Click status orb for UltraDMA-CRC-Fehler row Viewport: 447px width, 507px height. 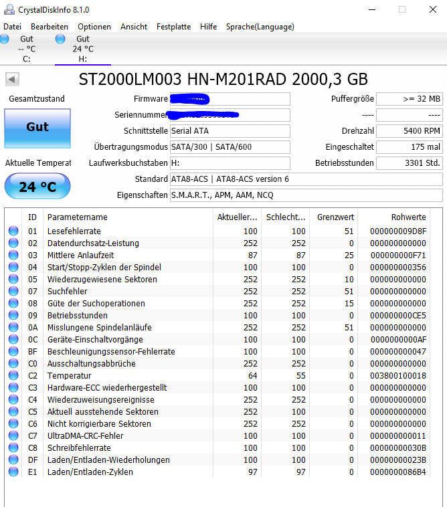[x=13, y=435]
